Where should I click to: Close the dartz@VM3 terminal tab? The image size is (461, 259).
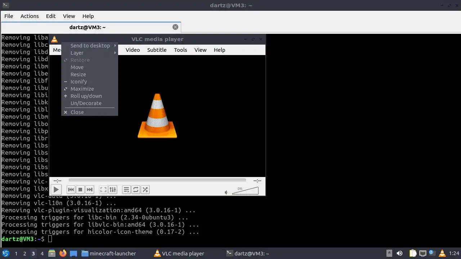click(x=175, y=27)
